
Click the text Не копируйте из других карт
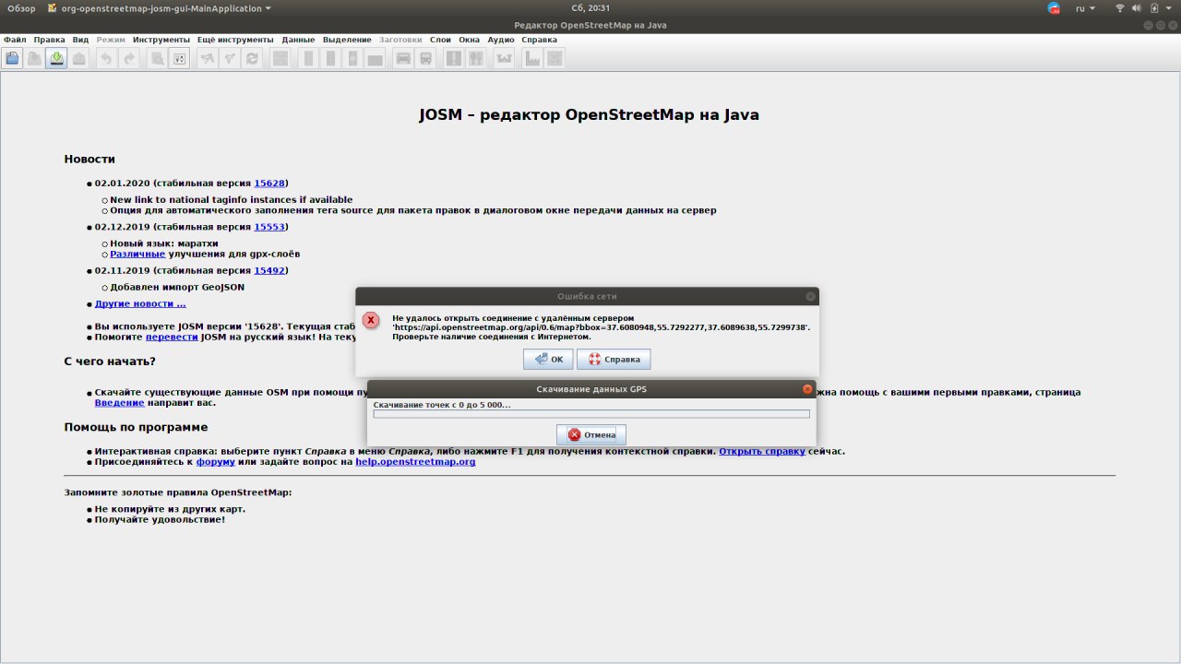click(170, 508)
